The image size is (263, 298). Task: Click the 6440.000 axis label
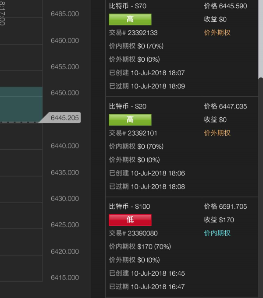pyautogui.click(x=65, y=146)
